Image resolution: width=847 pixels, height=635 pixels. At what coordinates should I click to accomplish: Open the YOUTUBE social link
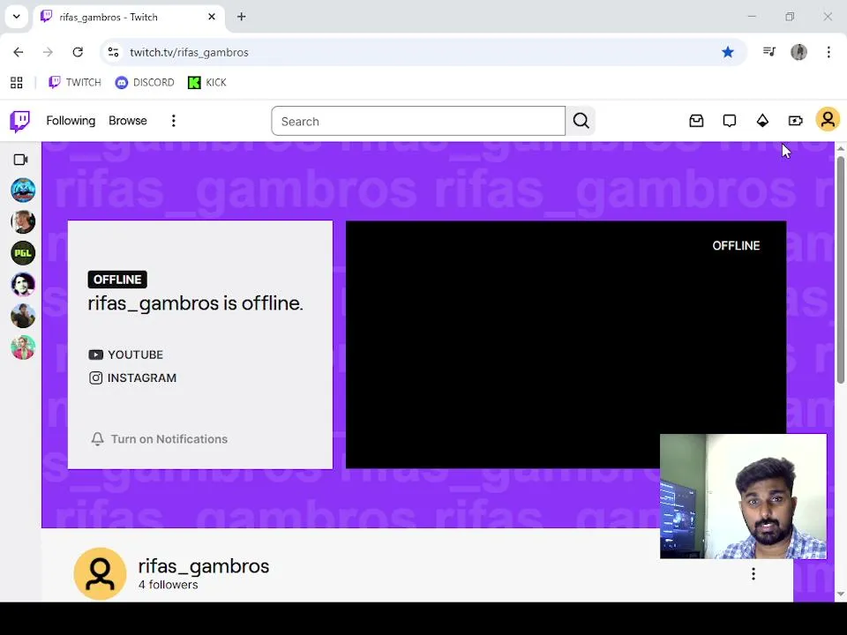point(126,355)
